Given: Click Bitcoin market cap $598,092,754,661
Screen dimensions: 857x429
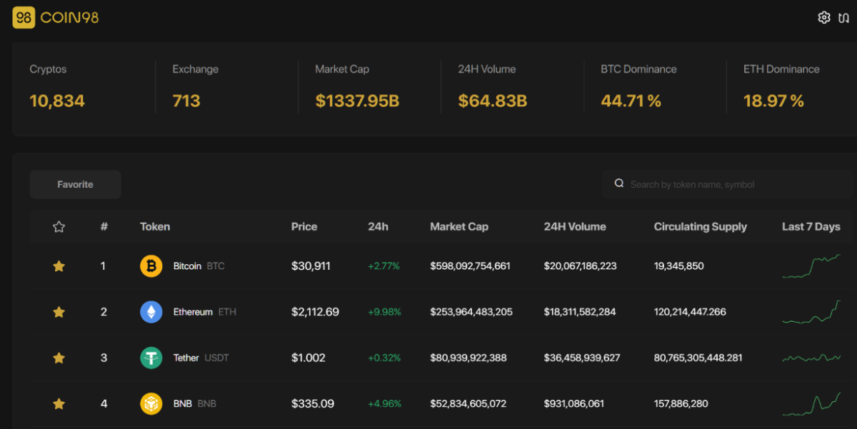Looking at the screenshot, I should (470, 266).
